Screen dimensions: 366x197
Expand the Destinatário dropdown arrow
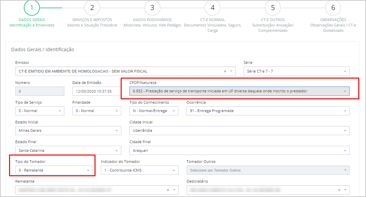(345, 190)
